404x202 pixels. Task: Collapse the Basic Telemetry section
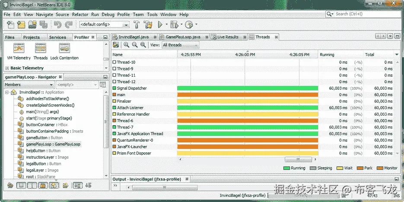pos(7,68)
